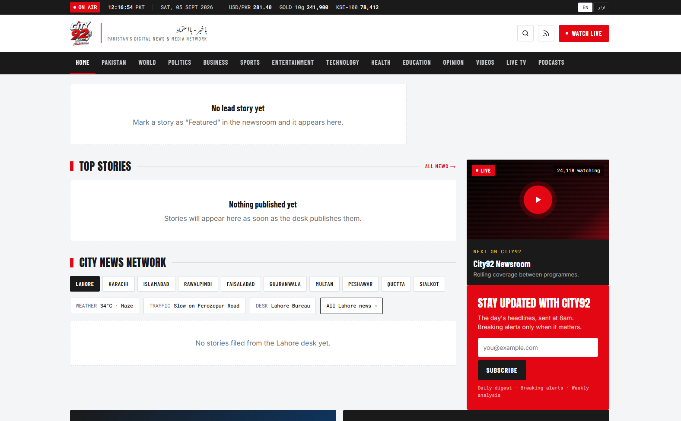Click the Urdu tagline beside logo
Viewport: 681px width, 421px height.
click(191, 30)
